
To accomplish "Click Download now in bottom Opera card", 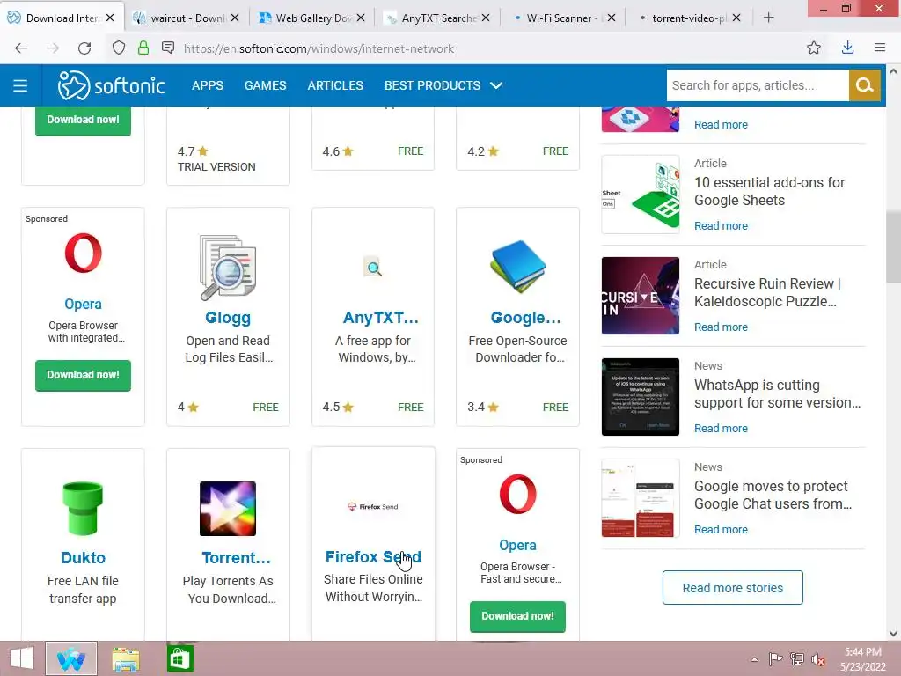I will (517, 616).
